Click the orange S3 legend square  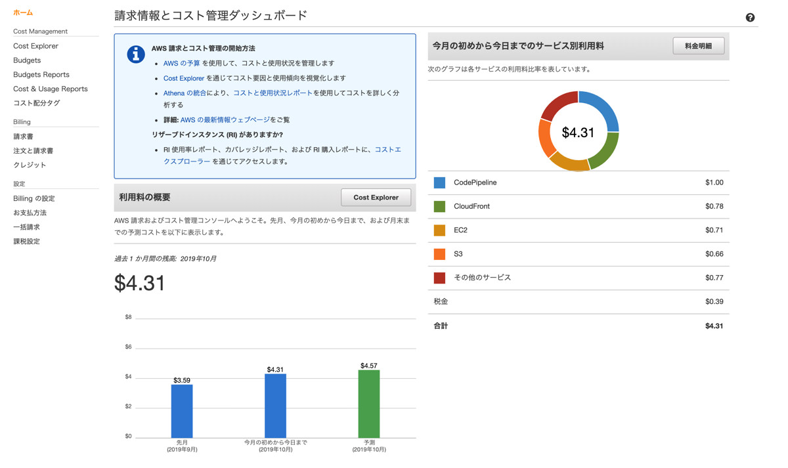[x=439, y=254]
